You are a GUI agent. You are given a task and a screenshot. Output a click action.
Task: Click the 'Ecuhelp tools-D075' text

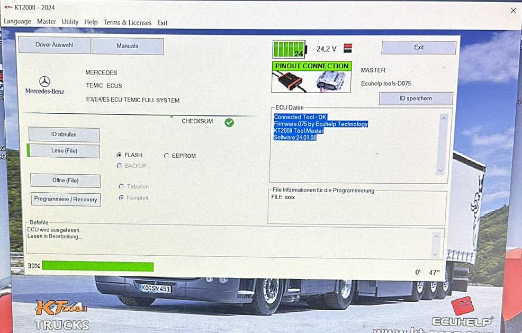[x=386, y=84]
